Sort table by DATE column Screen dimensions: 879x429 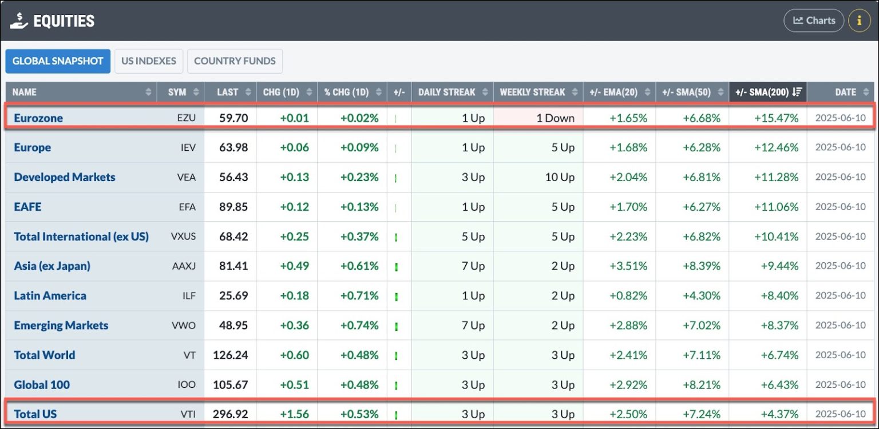(x=841, y=92)
